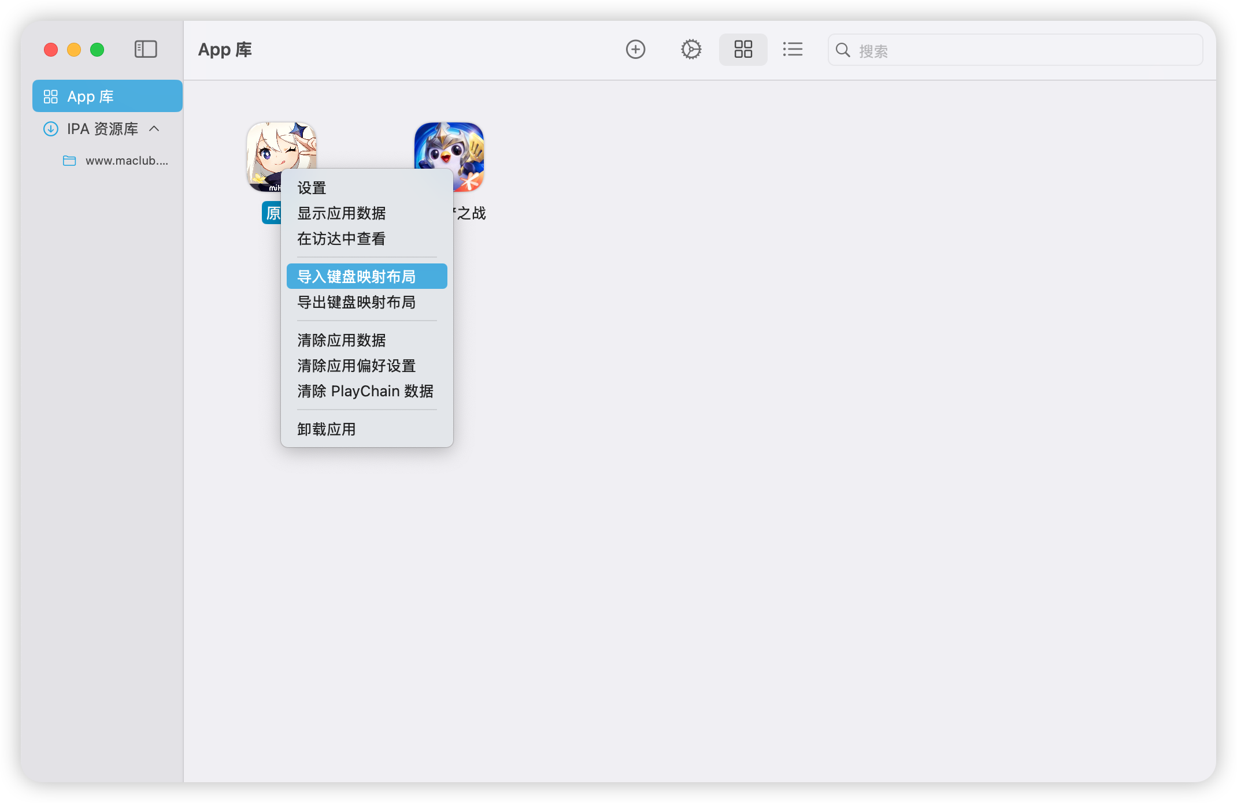Click the search magnifier icon

pyautogui.click(x=843, y=50)
